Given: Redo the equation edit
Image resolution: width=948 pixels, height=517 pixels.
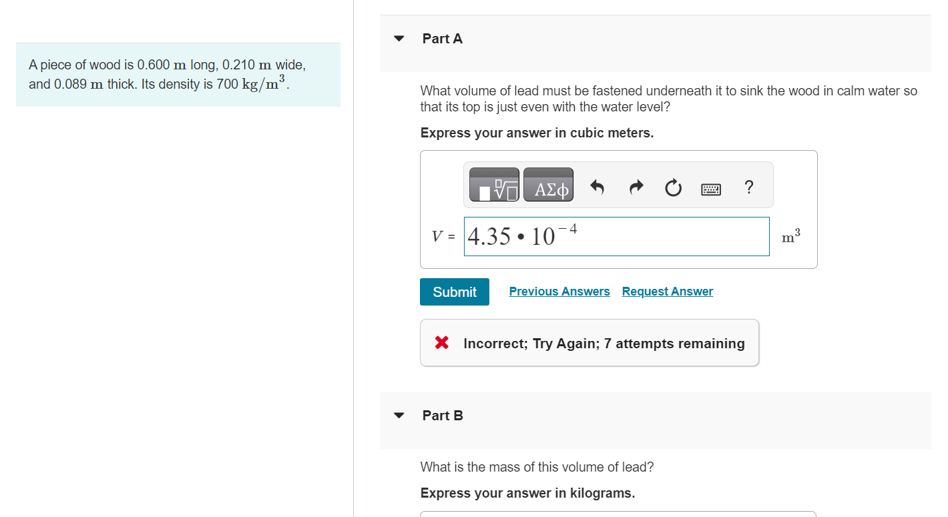Looking at the screenshot, I should [x=635, y=187].
